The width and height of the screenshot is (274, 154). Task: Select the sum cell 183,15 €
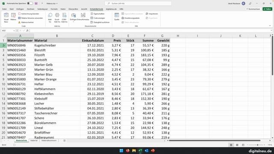coord(145,55)
